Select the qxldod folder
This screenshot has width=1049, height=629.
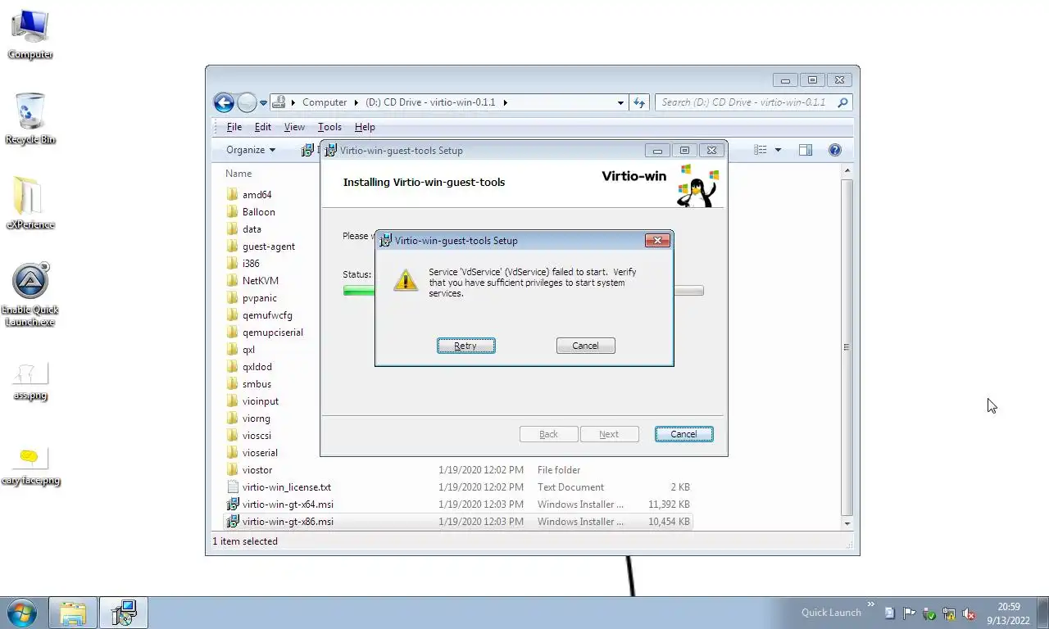(257, 367)
